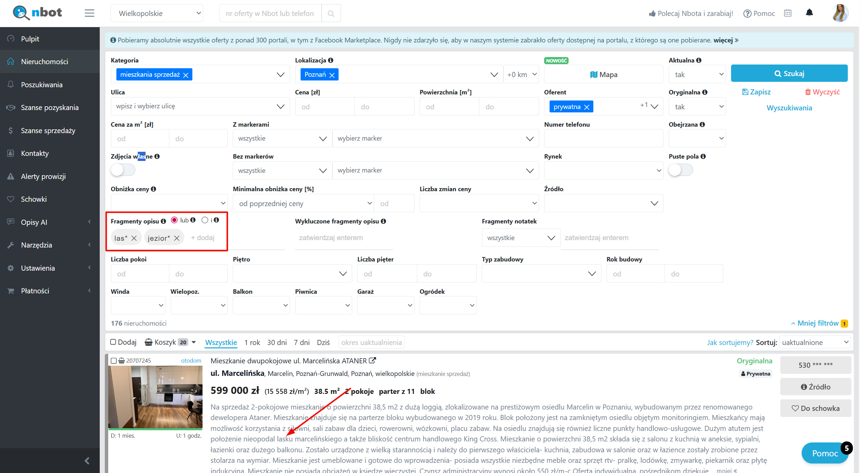Click the apartment listing thumbnail
The width and height of the screenshot is (860, 473).
point(155,397)
